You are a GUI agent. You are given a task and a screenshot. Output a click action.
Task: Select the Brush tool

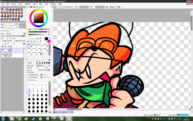pos(40,45)
